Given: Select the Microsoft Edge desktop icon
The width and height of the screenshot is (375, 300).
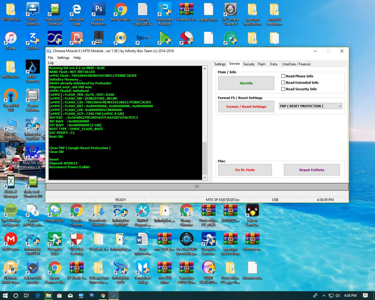Looking at the screenshot, I should coord(76,13).
